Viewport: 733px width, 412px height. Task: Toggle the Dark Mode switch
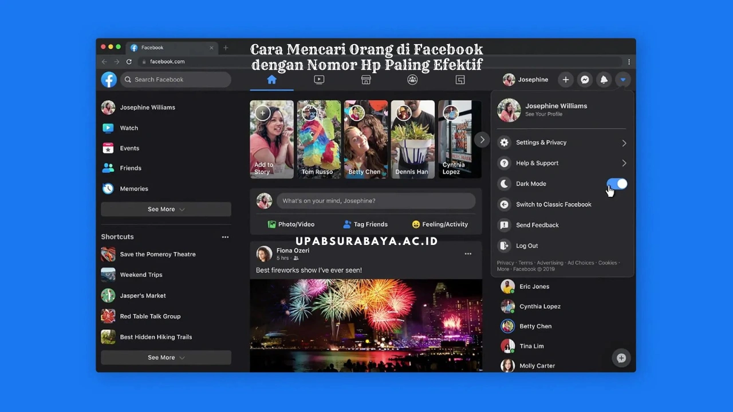(x=617, y=184)
